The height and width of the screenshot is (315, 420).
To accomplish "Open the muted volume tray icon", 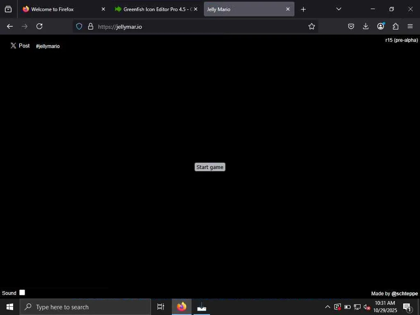I will pos(367,307).
